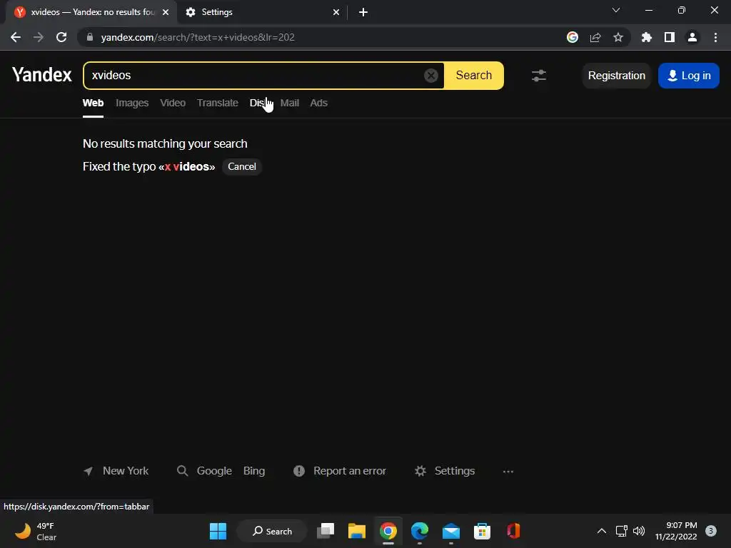731x548 pixels.
Task: Go forward in browser history
Action: pos(39,37)
